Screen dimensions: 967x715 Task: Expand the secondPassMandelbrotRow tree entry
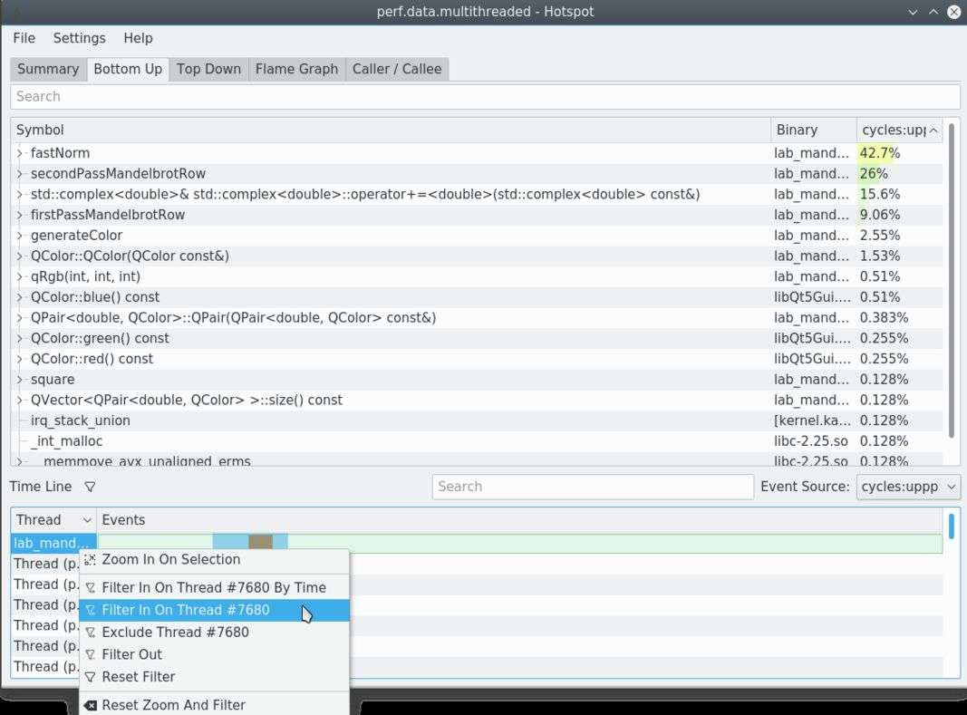point(20,174)
